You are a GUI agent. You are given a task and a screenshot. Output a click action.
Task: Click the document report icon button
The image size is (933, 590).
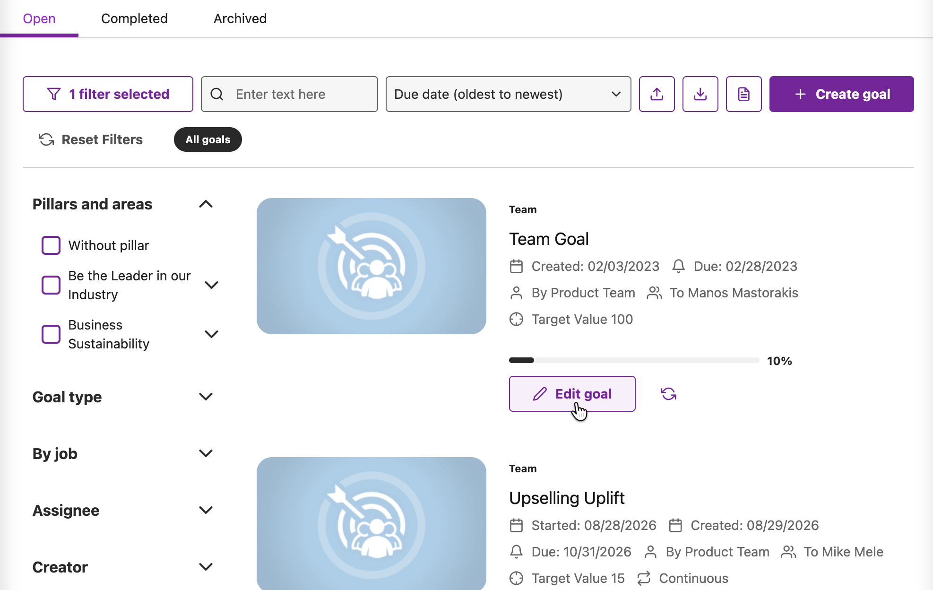tap(743, 94)
